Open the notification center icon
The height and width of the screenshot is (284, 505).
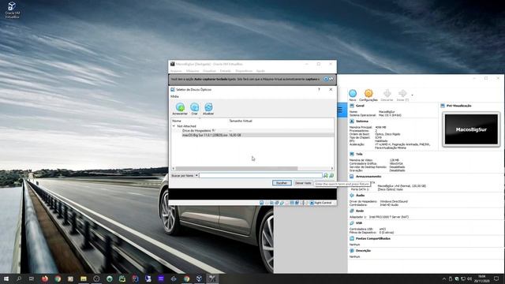pyautogui.click(x=496, y=278)
